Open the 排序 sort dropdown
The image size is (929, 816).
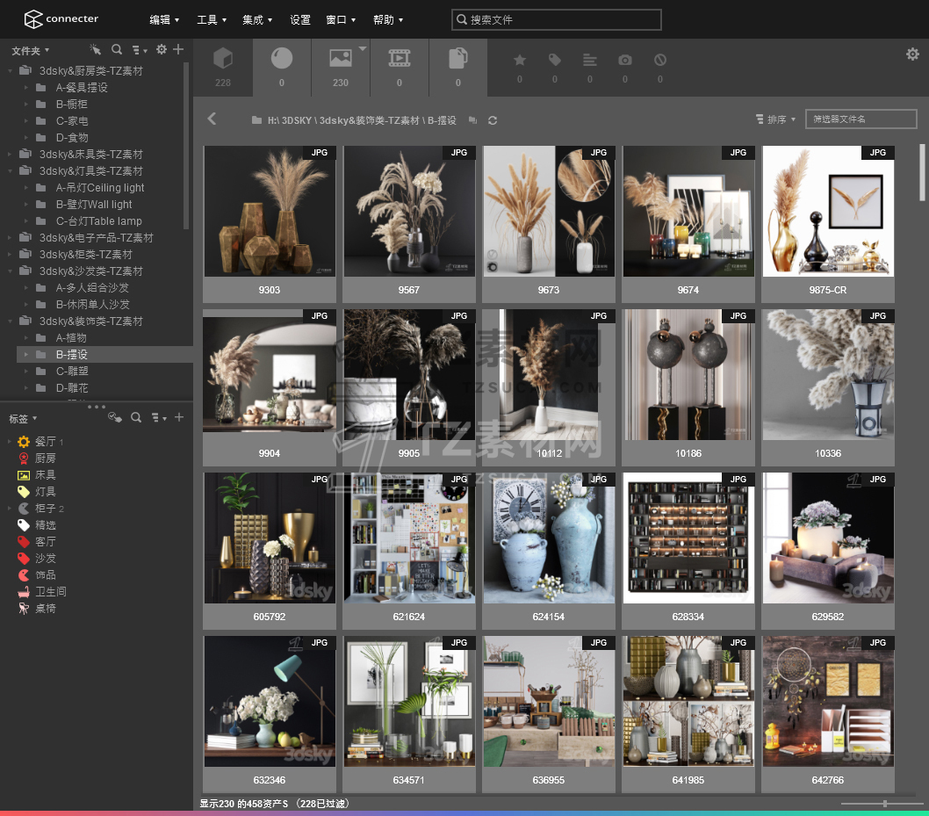(775, 119)
